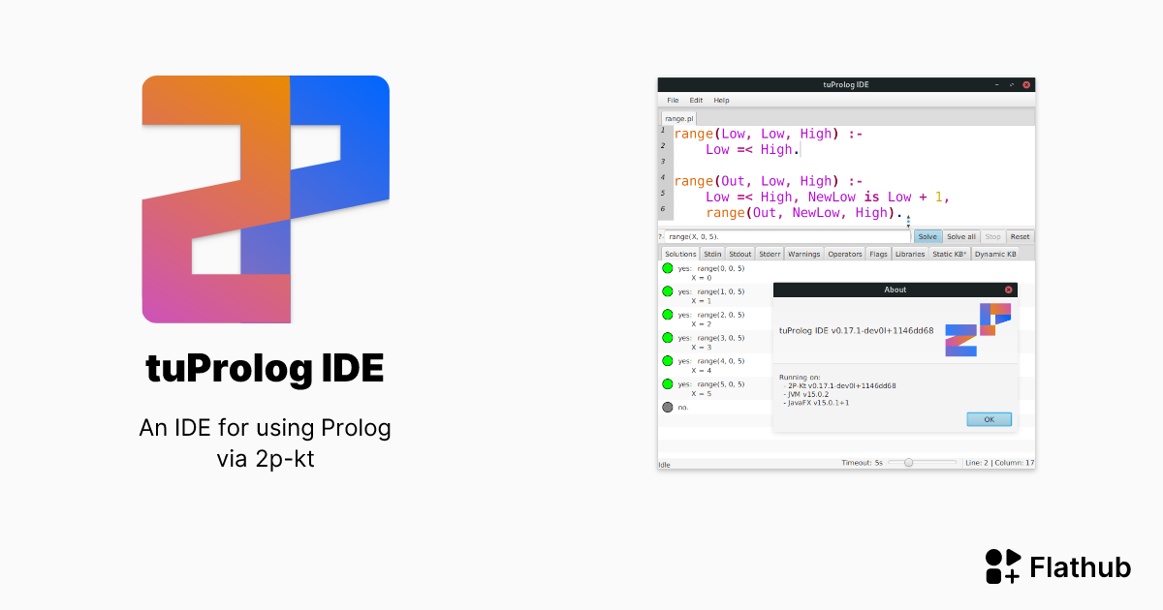1163x610 pixels.
Task: Click the green indicator beside range(5, 0, 5)
Action: pyautogui.click(x=667, y=383)
